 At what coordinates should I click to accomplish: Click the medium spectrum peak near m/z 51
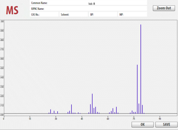(x=92, y=104)
